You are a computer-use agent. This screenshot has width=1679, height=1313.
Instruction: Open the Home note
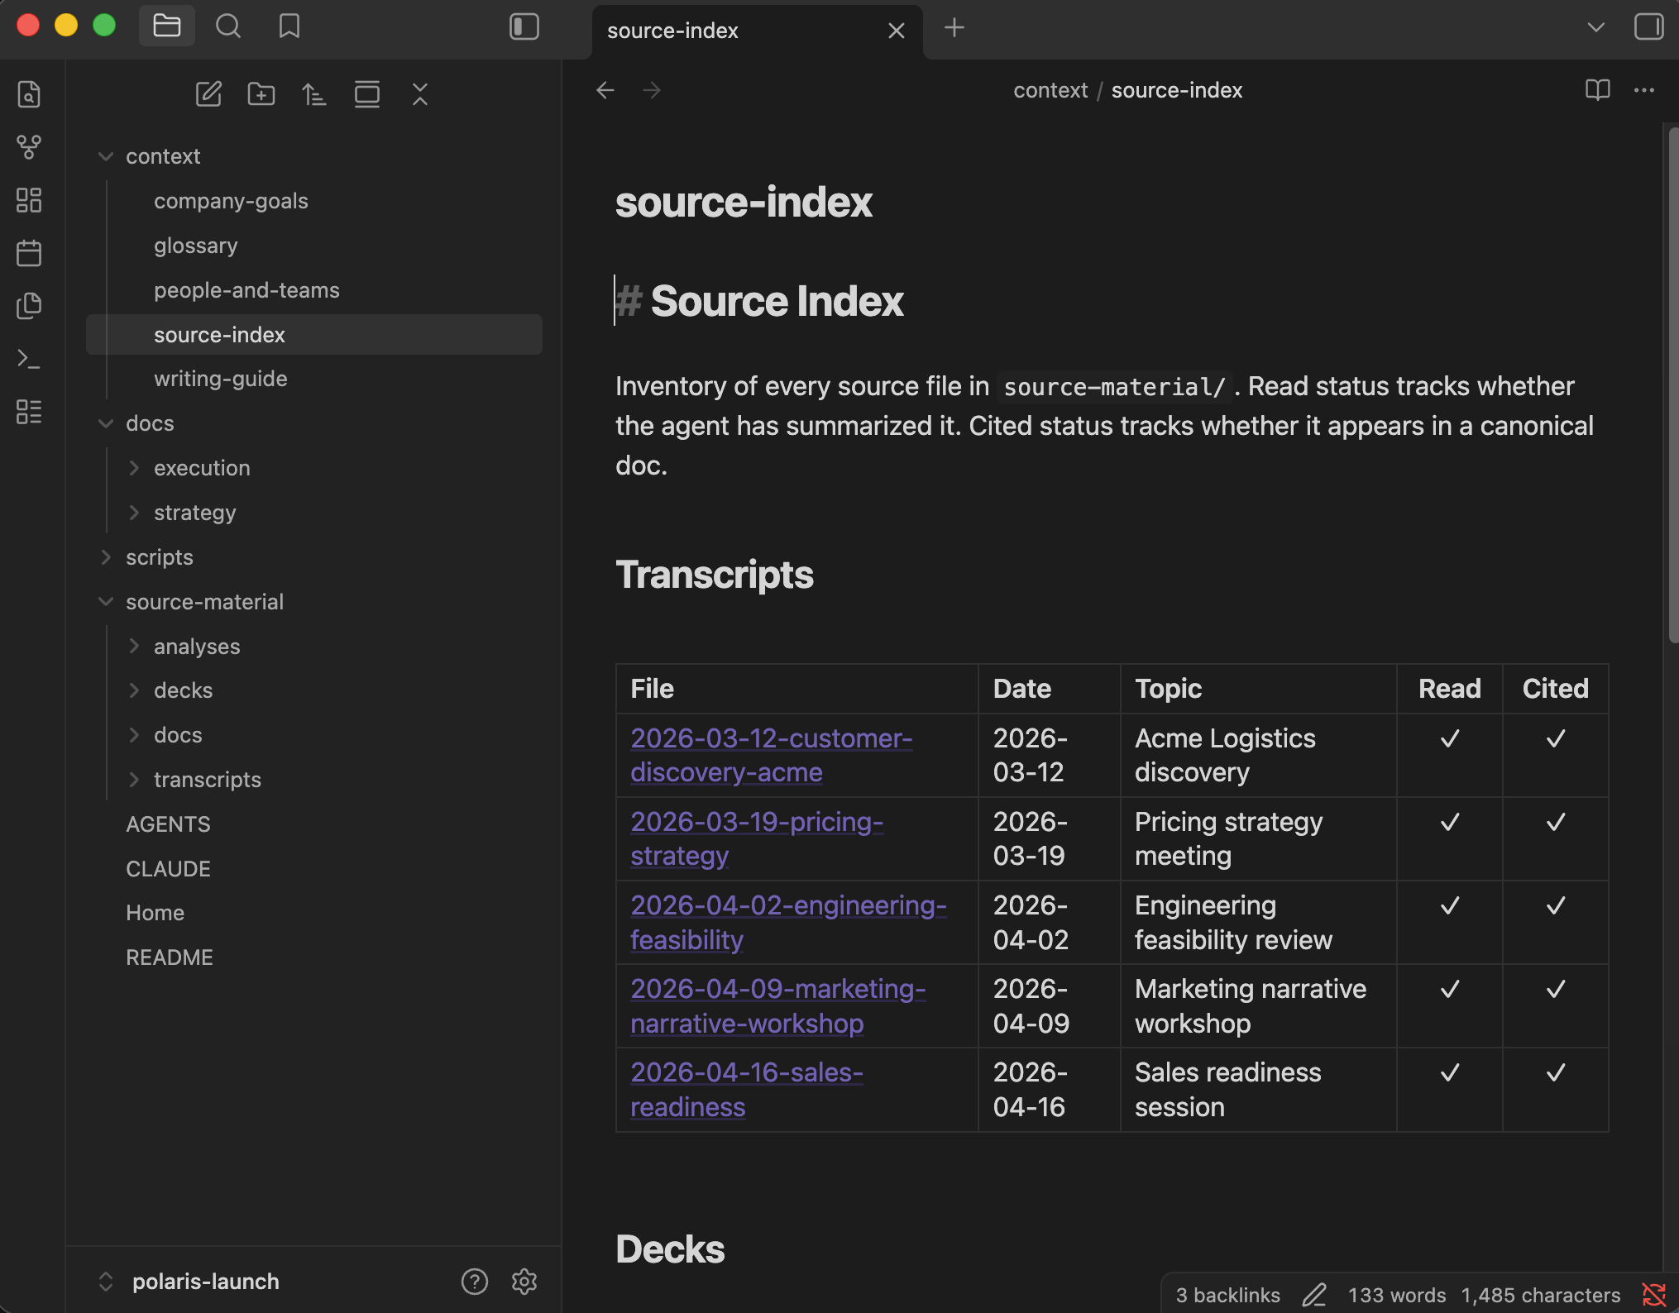point(314,913)
